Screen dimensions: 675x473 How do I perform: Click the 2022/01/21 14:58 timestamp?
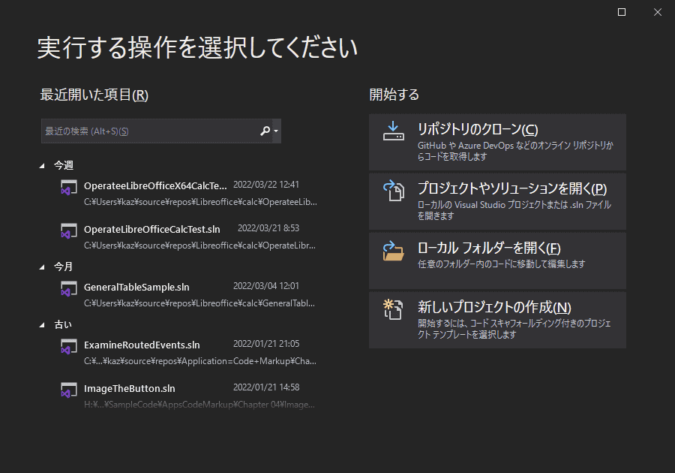coord(266,387)
